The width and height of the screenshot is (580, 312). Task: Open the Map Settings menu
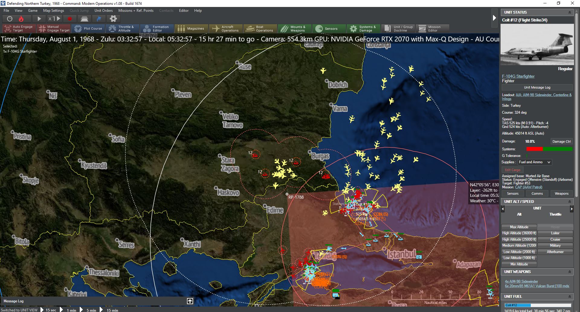53,11
